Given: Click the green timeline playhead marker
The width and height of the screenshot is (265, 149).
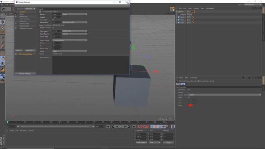Looking at the screenshot, I should [x=7, y=122].
